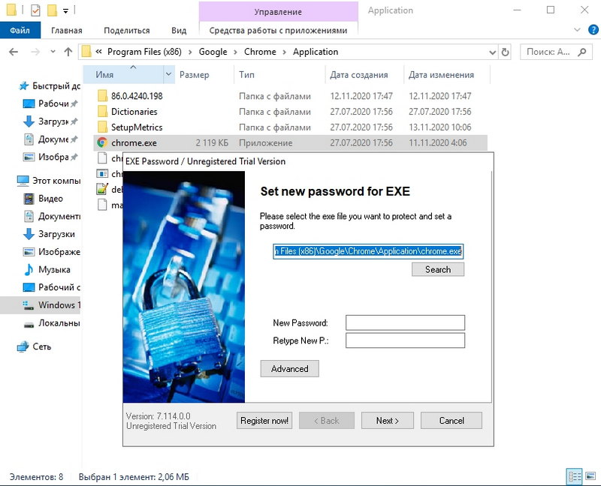
Task: Click Register now! button
Action: [264, 421]
